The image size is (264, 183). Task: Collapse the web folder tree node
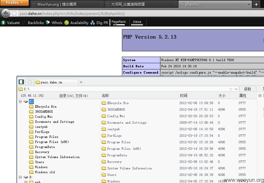coord(26,182)
